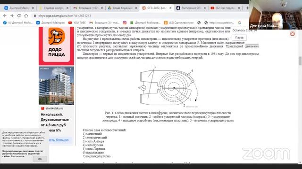Screen dimensions: 302x169
Task: Switch to the Годовая контр tab
Action: pos(51,8)
